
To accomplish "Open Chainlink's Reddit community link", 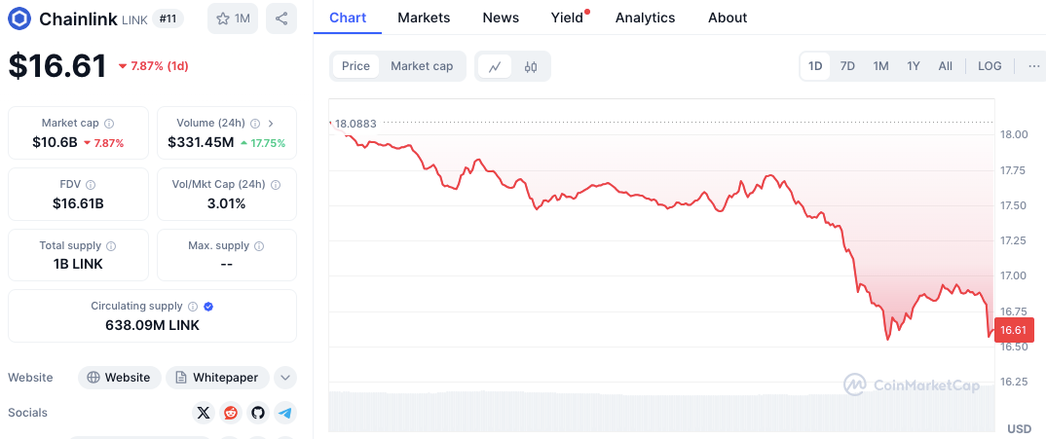I will click(231, 413).
